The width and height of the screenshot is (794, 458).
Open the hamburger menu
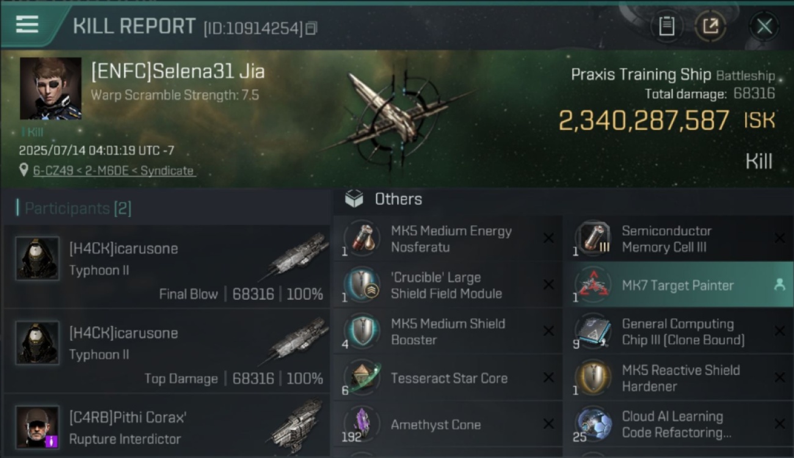pyautogui.click(x=27, y=24)
